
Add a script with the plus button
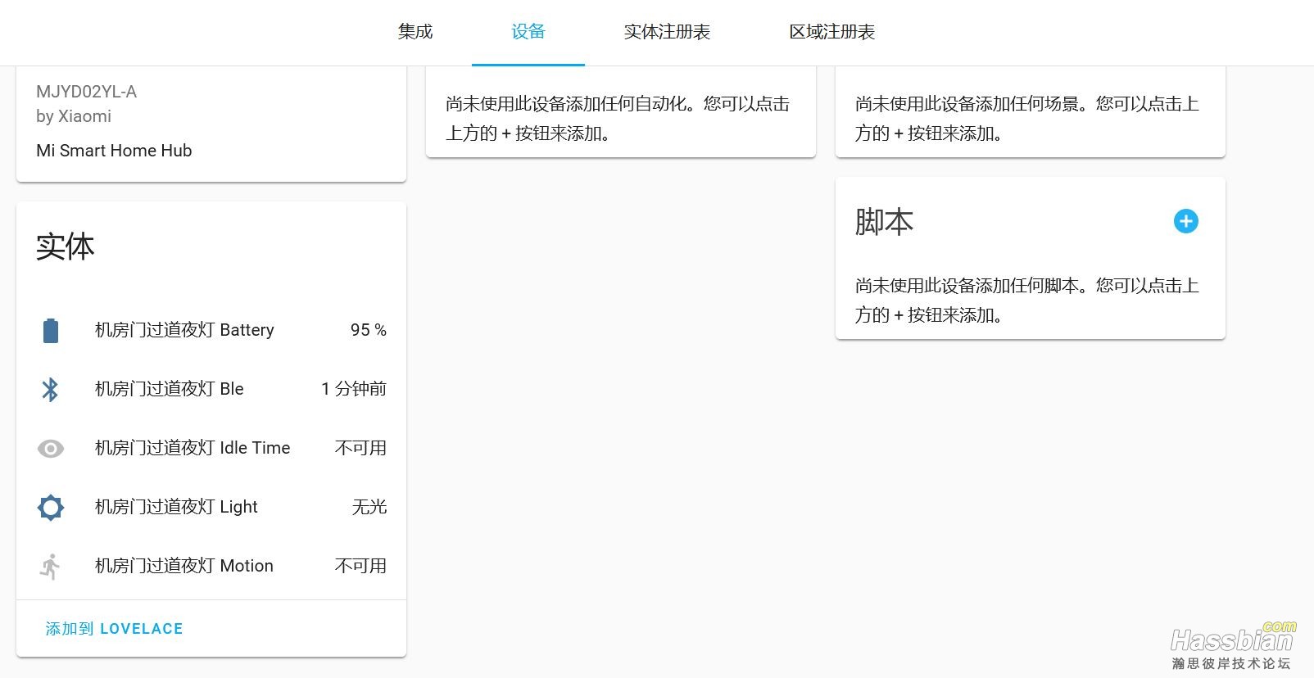[x=1185, y=221]
